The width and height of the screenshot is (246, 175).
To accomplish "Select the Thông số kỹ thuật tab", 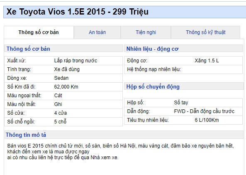I will [x=205, y=32].
